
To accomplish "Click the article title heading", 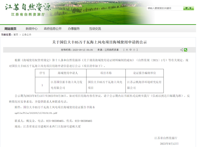I will pyautogui.click(x=99, y=42).
